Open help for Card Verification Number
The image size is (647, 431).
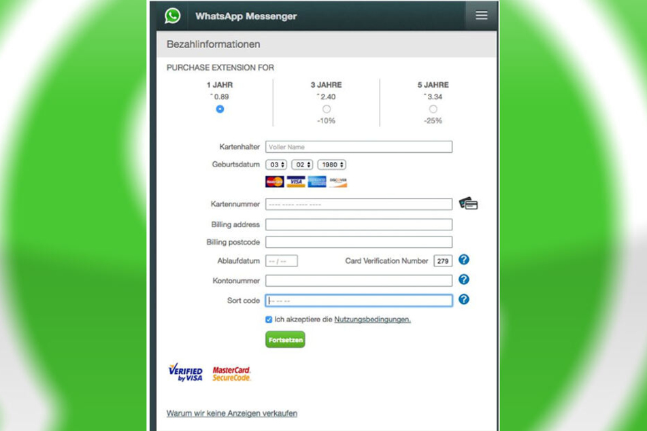[x=464, y=260]
